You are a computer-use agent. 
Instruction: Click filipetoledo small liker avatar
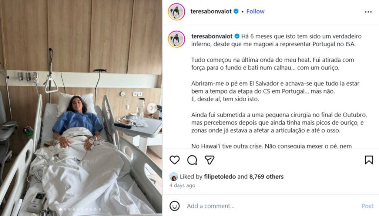pyautogui.click(x=174, y=177)
